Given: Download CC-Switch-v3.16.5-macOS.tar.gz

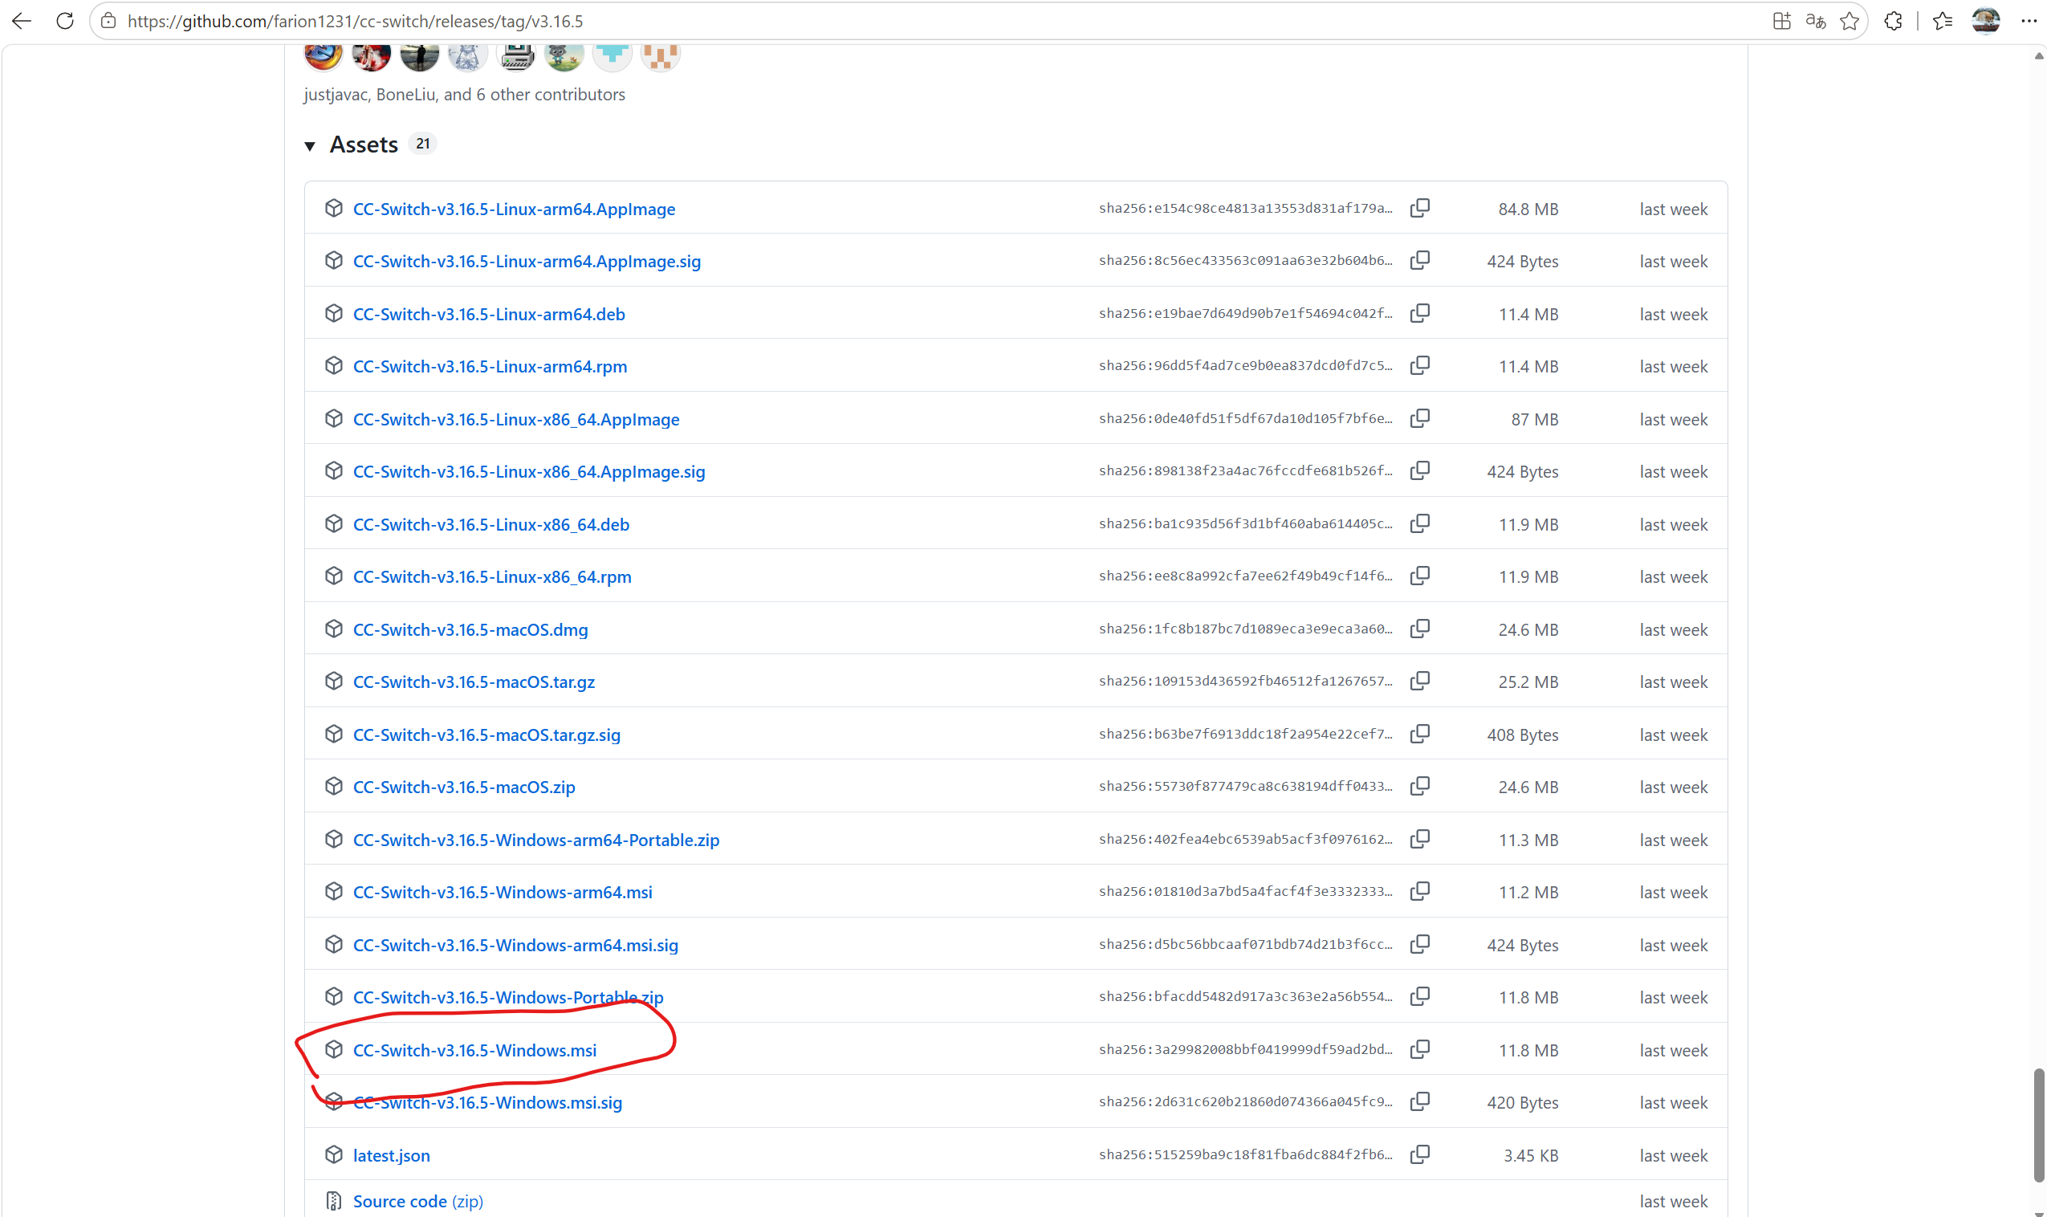Looking at the screenshot, I should pyautogui.click(x=474, y=682).
